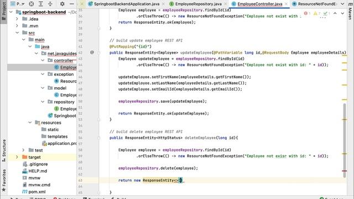The width and height of the screenshot is (354, 199).
Task: Click the ResourceNotFound exception class icon
Action: point(56,81)
